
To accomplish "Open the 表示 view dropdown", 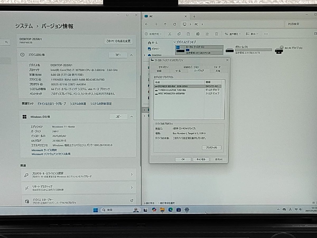I will click(252, 34).
